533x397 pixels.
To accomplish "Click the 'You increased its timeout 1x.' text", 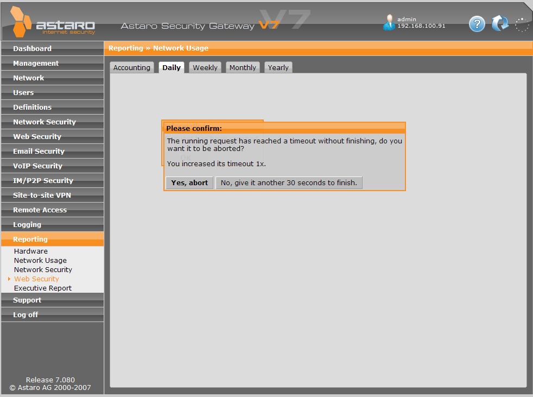I will pos(216,163).
